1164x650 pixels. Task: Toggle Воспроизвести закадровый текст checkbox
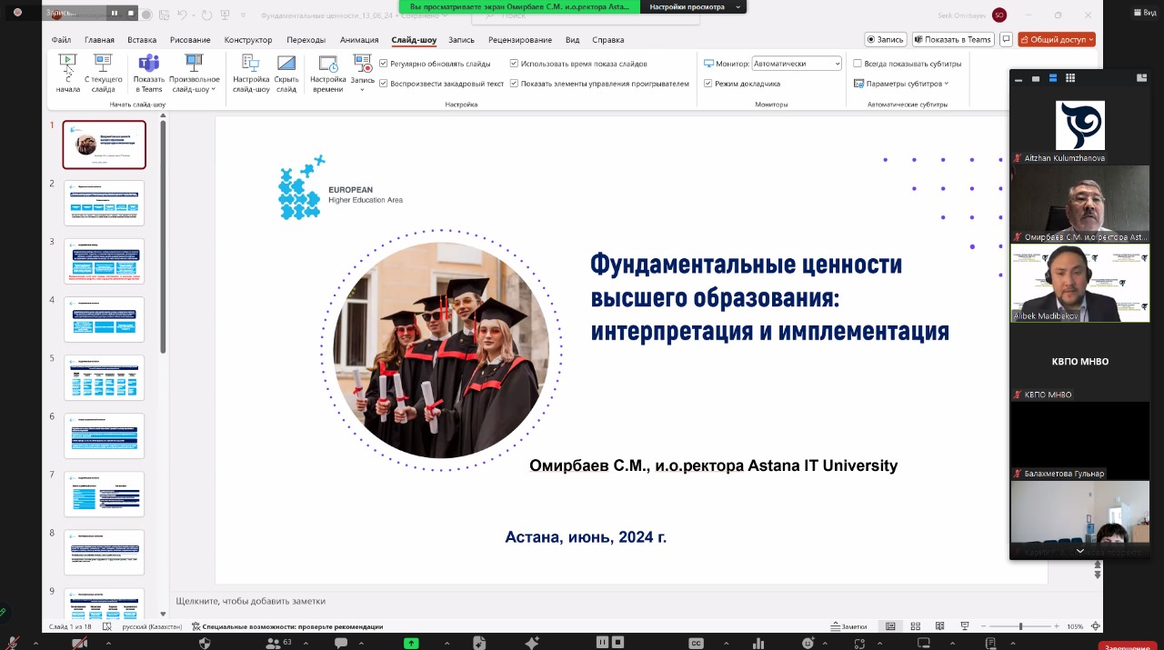coord(384,84)
